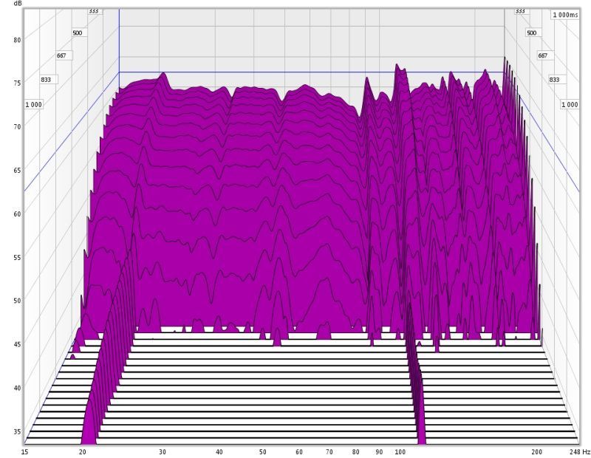Click the 45 dB axis value

17,343
